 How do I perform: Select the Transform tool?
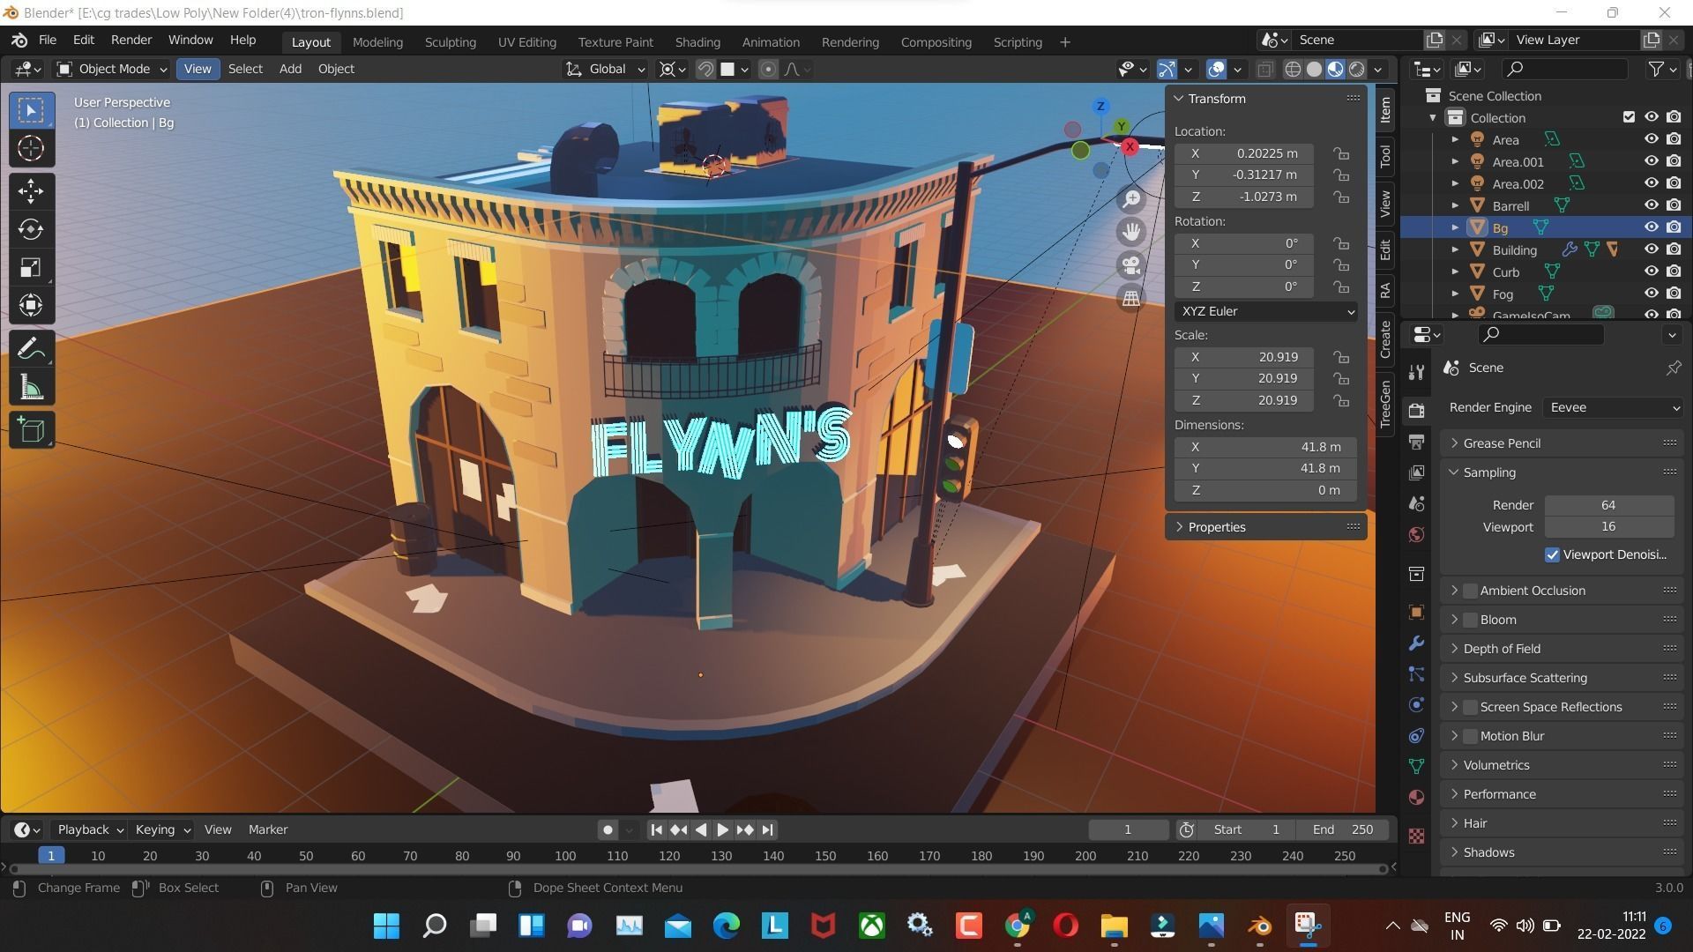(31, 305)
